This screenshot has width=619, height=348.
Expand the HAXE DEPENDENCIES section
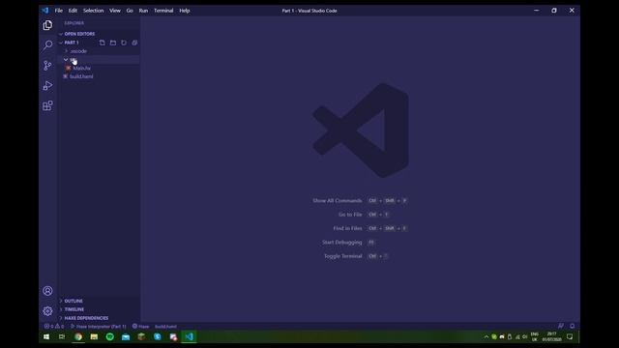pyautogui.click(x=99, y=318)
